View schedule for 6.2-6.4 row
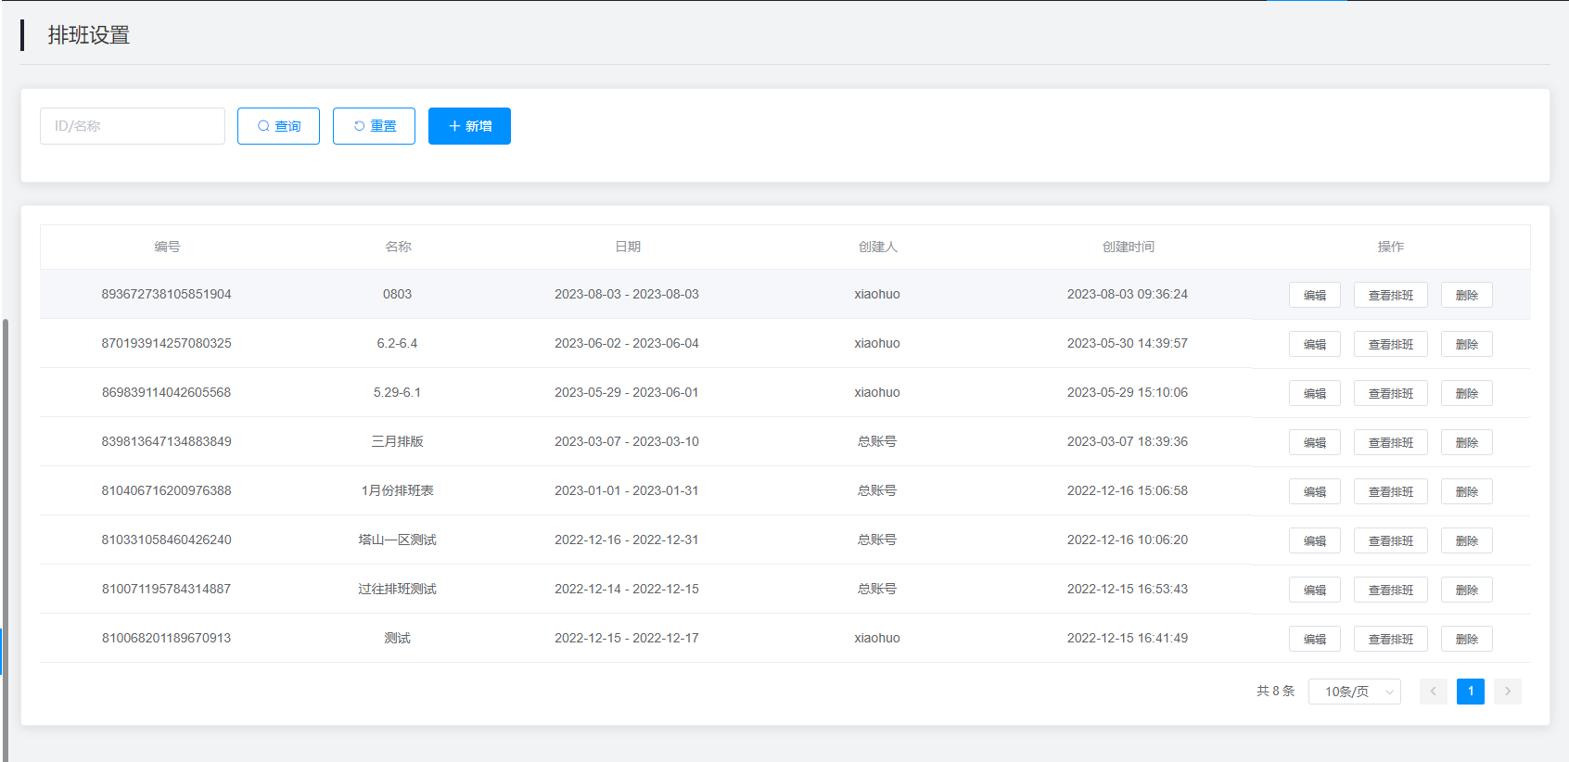Image resolution: width=1569 pixels, height=762 pixels. click(1390, 344)
